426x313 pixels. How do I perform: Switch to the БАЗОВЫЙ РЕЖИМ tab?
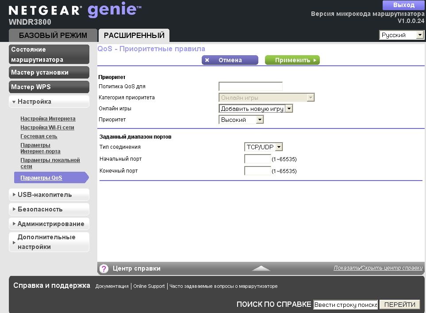coord(53,35)
